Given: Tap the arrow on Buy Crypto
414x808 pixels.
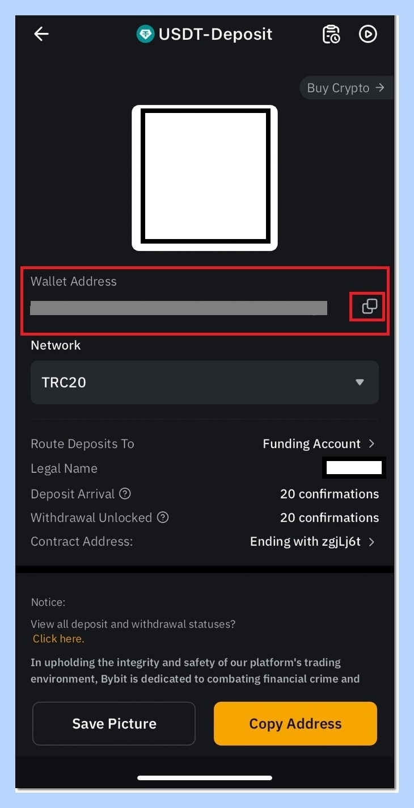Looking at the screenshot, I should click(x=380, y=87).
